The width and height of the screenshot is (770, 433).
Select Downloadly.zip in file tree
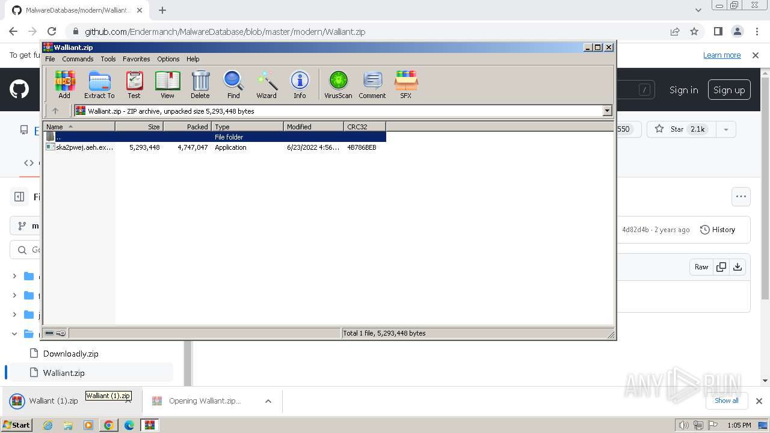tap(70, 354)
